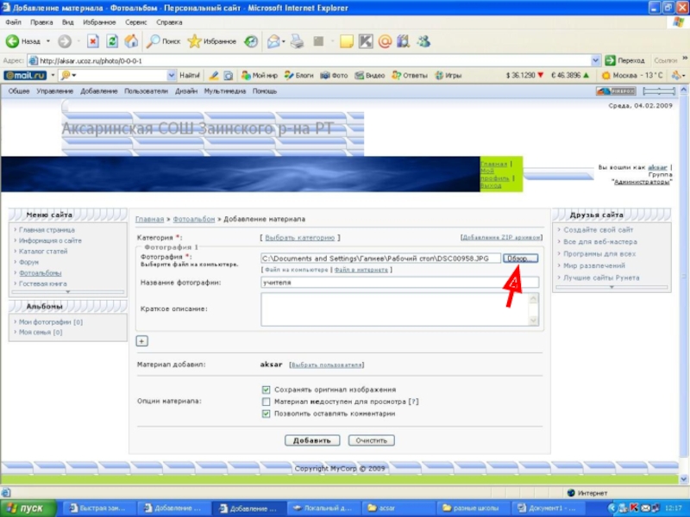Click the Добавить submit button
The height and width of the screenshot is (517, 690).
click(312, 440)
